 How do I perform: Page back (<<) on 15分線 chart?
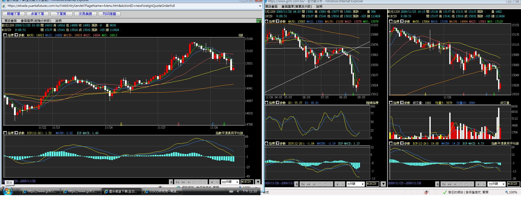click(x=450, y=184)
